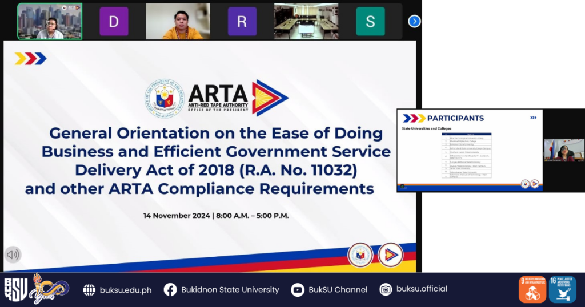Click the YouTube logo icon

click(297, 290)
